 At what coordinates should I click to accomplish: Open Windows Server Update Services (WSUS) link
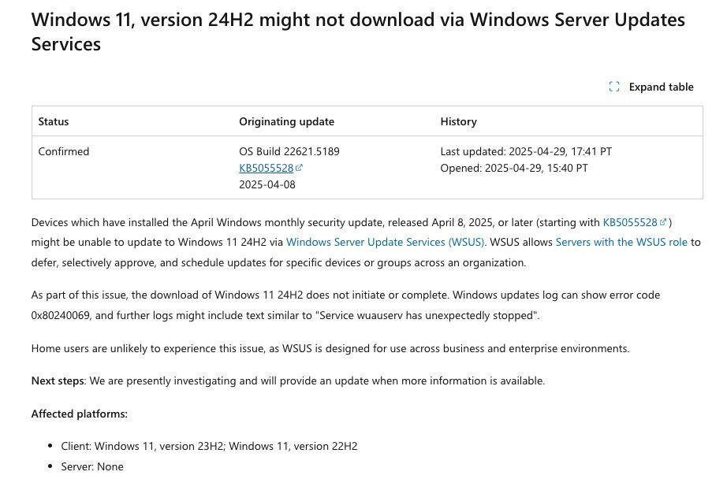click(386, 242)
